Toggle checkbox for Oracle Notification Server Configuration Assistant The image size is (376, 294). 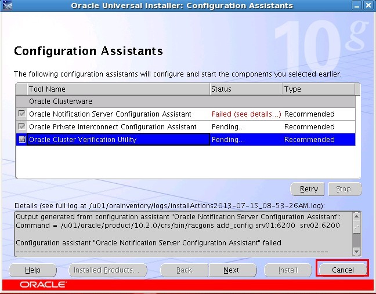click(22, 114)
